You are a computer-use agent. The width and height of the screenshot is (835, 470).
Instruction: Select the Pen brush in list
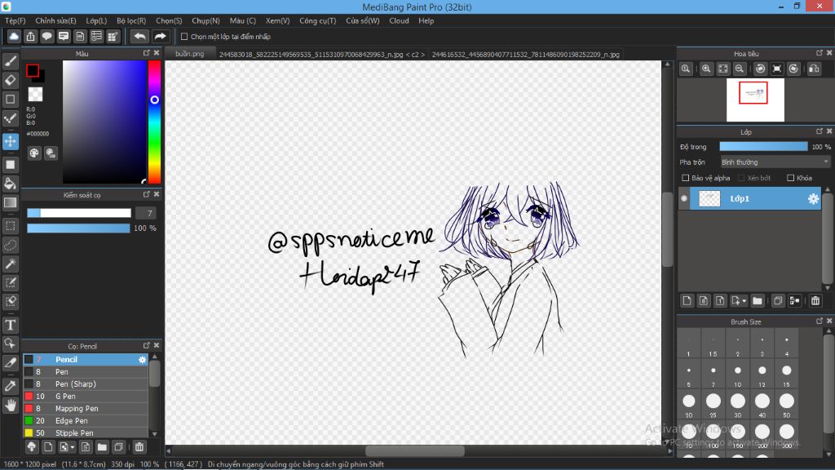(x=86, y=372)
